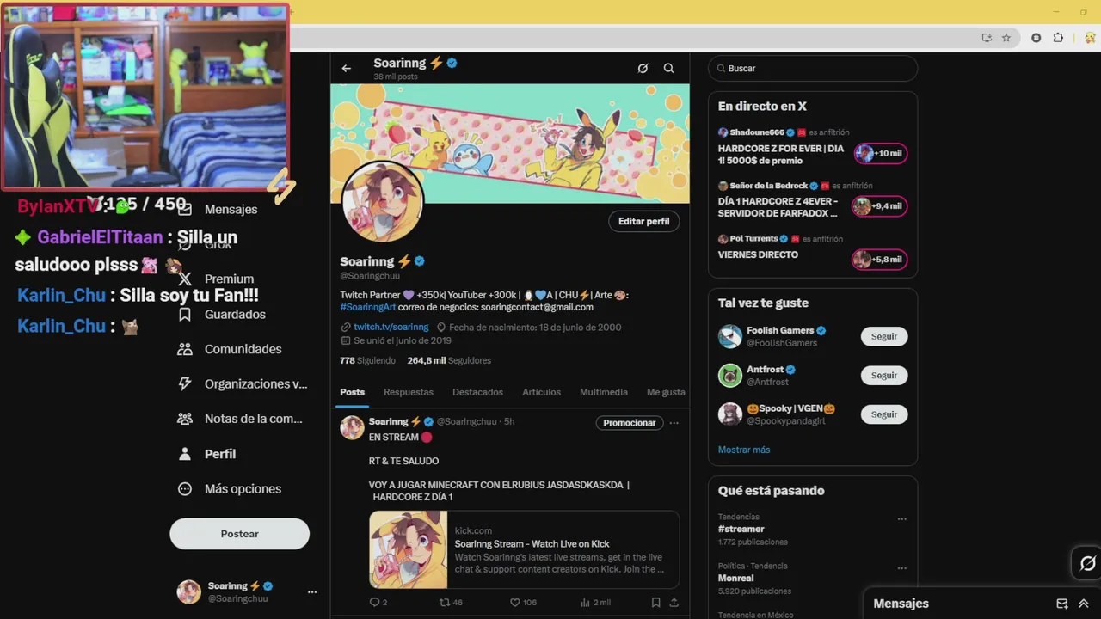Open the VIERNES DIRECTO live title
Viewport: 1101px width, 619px height.
[x=758, y=254]
